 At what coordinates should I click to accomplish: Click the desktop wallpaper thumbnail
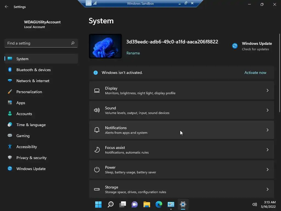coord(105,46)
